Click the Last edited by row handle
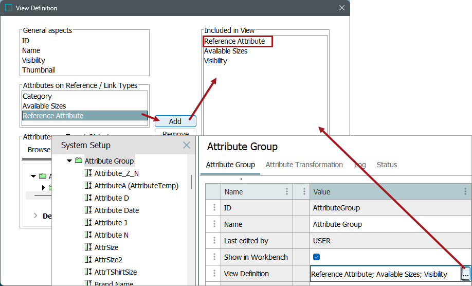This screenshot has width=472, height=286. (x=214, y=240)
